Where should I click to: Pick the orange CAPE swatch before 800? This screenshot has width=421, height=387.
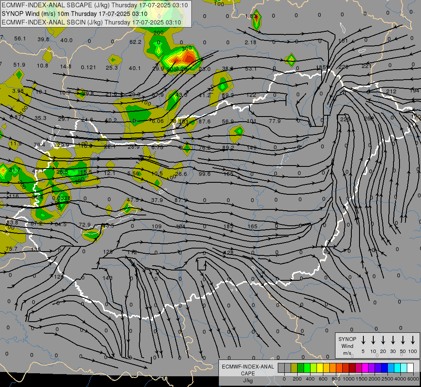click(333, 368)
